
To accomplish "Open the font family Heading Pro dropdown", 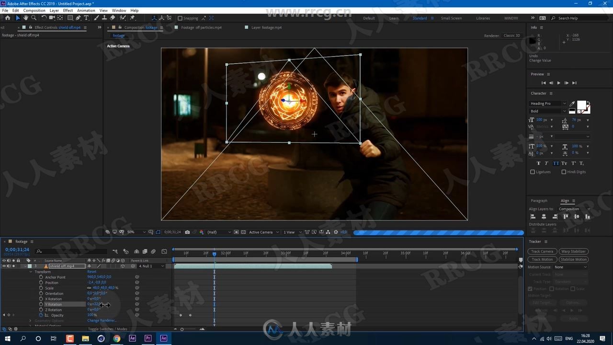I will 548,103.
